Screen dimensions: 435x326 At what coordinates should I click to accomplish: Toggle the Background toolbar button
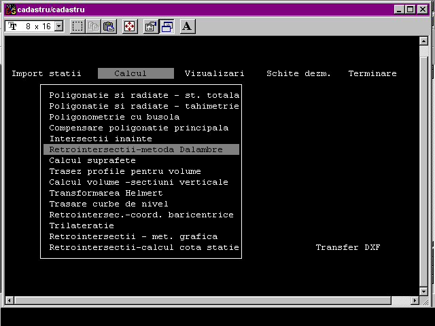[167, 26]
